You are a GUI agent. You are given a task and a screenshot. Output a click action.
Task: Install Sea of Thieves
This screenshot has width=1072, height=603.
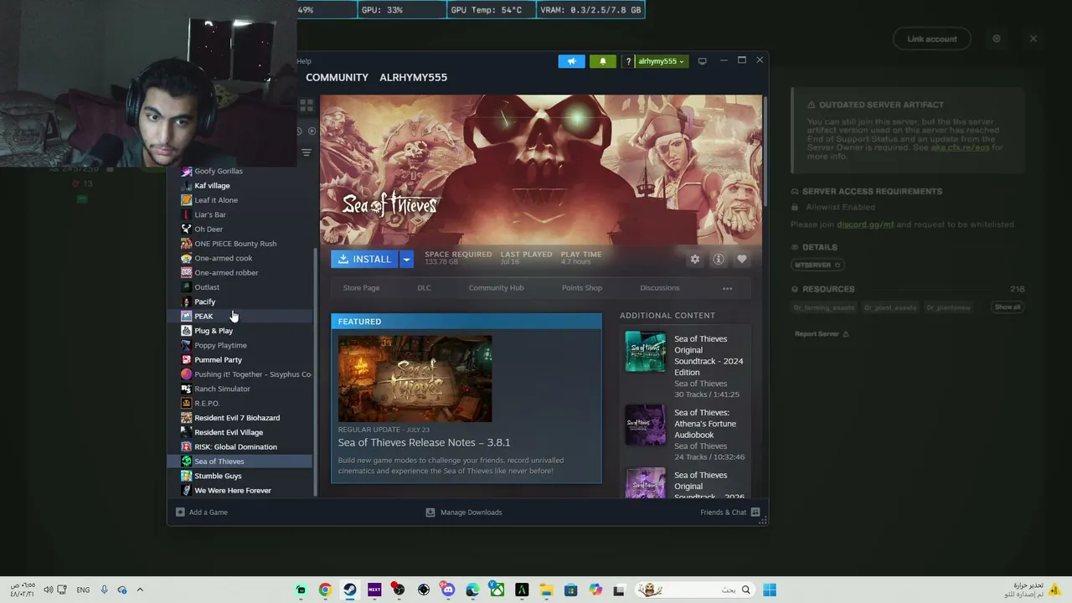[364, 260]
